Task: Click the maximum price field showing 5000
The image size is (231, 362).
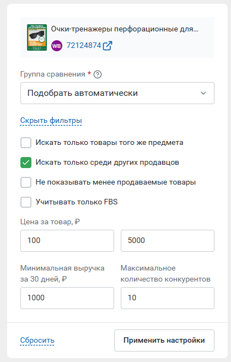Action: click(168, 241)
